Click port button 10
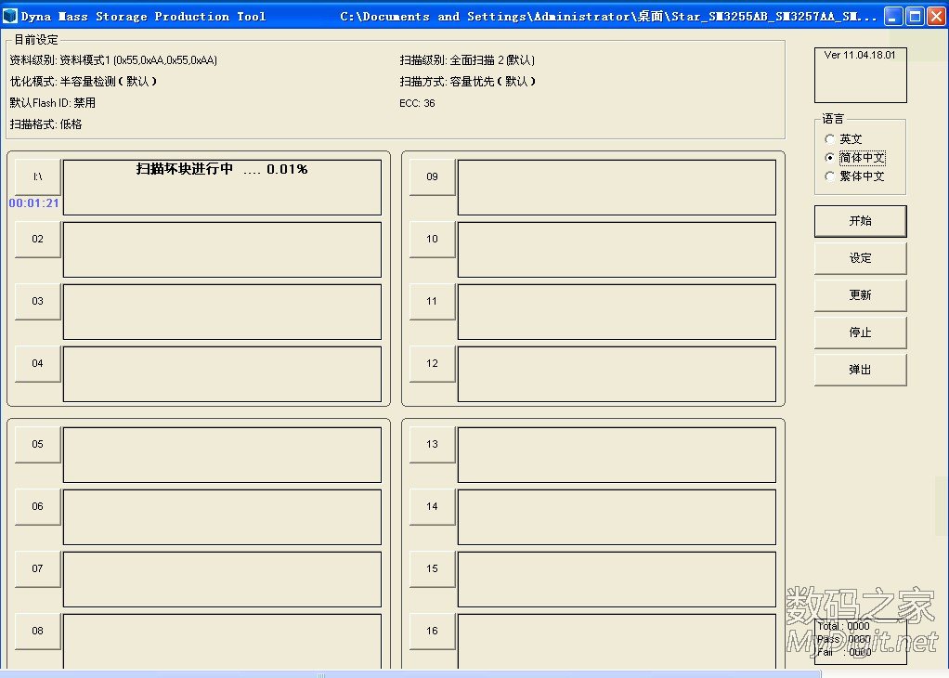Image resolution: width=949 pixels, height=678 pixels. pyautogui.click(x=432, y=239)
